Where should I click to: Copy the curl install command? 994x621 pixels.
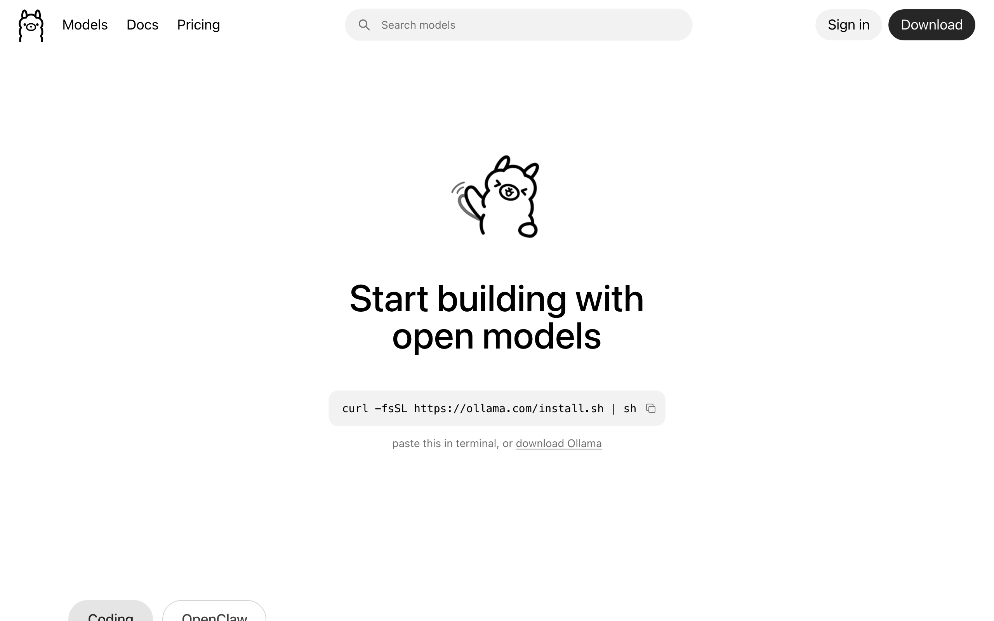[651, 408]
